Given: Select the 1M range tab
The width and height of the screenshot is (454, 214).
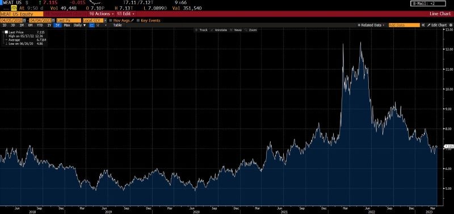Looking at the screenshot, I should pyautogui.click(x=22, y=25).
